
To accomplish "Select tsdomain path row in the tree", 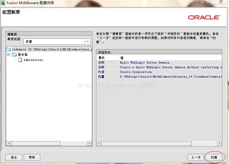I will click(x=52, y=49).
